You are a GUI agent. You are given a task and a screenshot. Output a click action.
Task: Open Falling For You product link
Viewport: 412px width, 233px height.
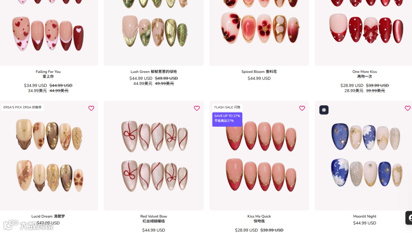coord(48,74)
